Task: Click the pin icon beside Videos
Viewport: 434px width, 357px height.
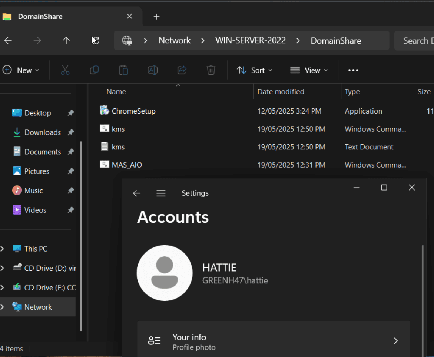Action: tap(71, 210)
